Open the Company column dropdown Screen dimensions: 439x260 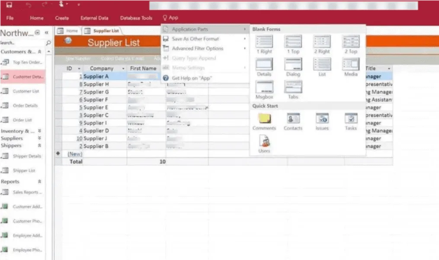coord(122,68)
